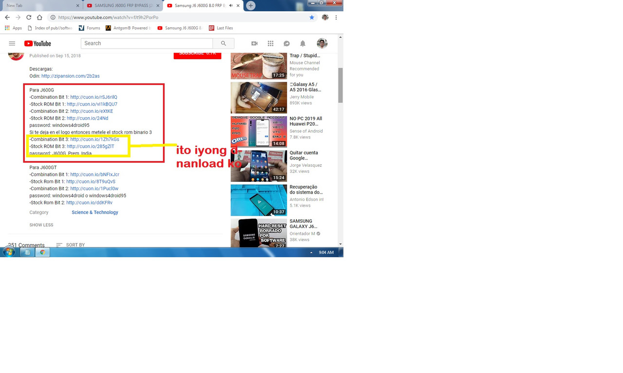Click the page vertical scrollbar thumb
The image size is (623, 373).
click(x=341, y=85)
